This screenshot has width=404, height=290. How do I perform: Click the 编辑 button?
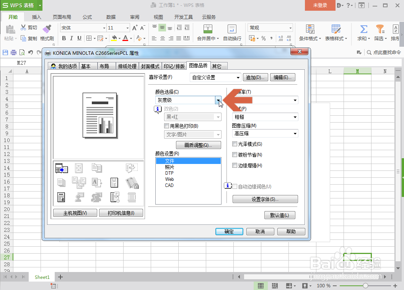point(283,77)
